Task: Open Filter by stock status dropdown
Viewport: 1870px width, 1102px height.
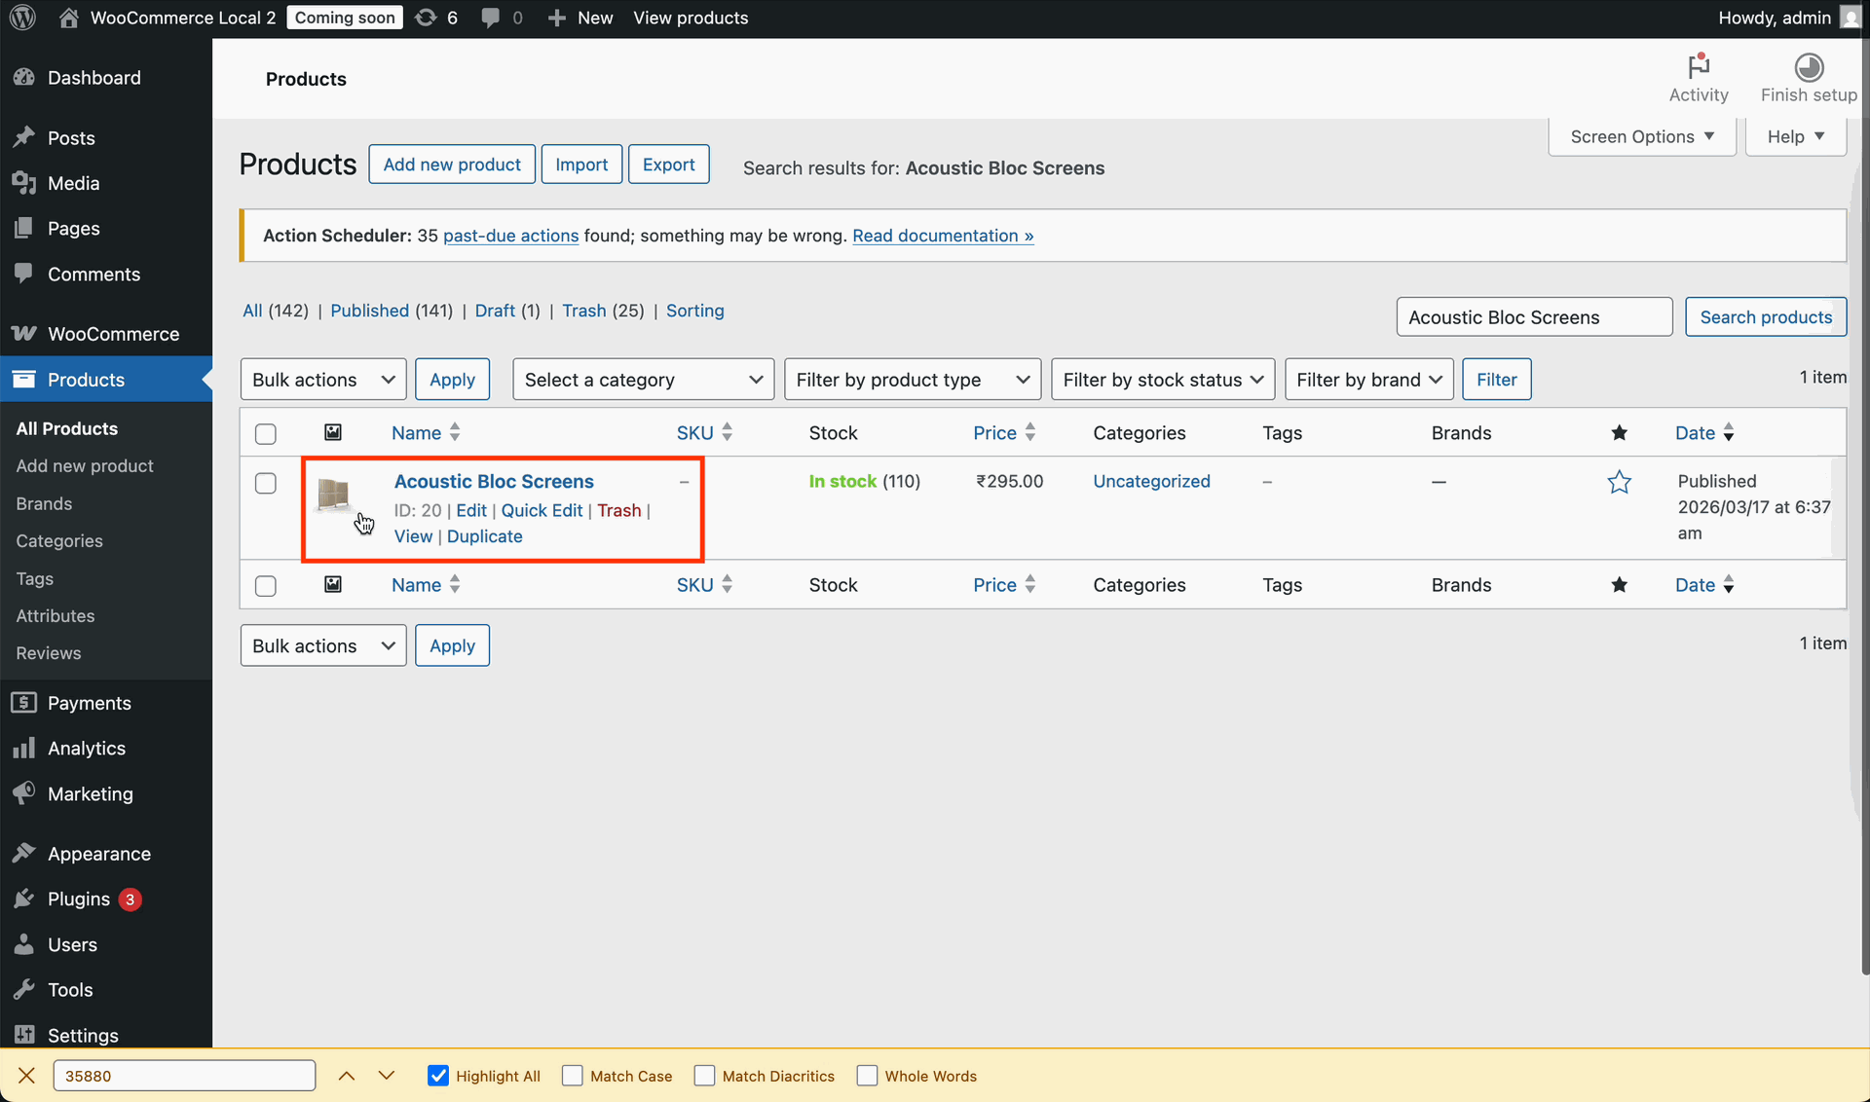Action: (x=1163, y=380)
